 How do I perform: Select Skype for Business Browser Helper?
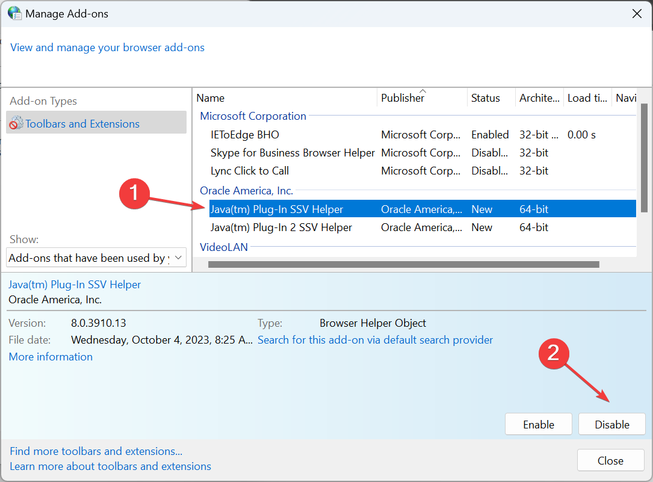tap(292, 153)
